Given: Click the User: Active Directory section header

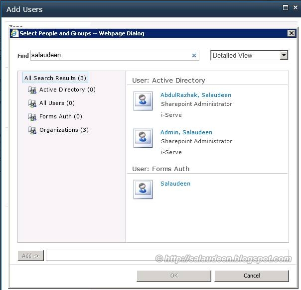Looking at the screenshot, I should click(x=168, y=80).
